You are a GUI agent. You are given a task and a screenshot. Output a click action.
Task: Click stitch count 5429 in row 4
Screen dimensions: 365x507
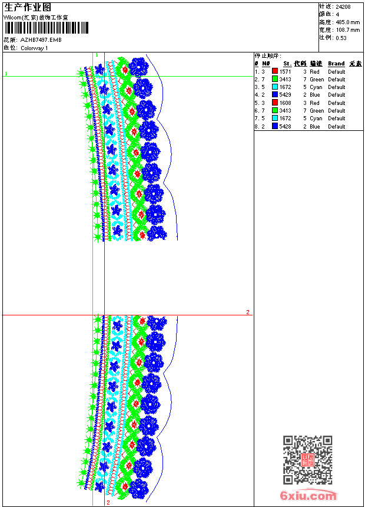[285, 95]
